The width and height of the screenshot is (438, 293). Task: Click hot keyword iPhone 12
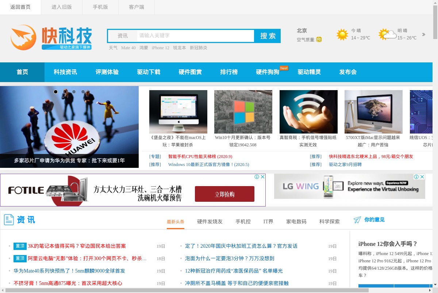coord(161,48)
